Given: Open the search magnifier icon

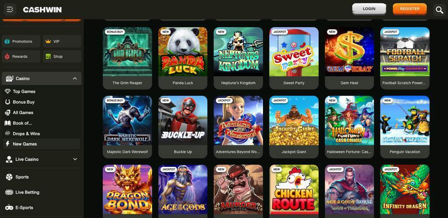Looking at the screenshot, I should click(439, 10).
